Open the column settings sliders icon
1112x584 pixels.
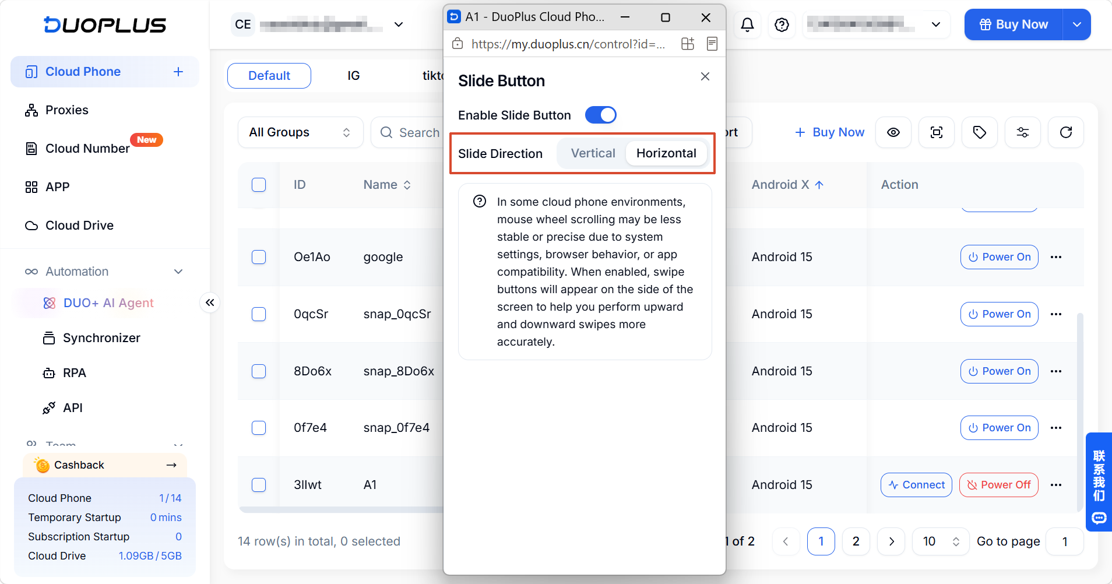click(x=1023, y=132)
